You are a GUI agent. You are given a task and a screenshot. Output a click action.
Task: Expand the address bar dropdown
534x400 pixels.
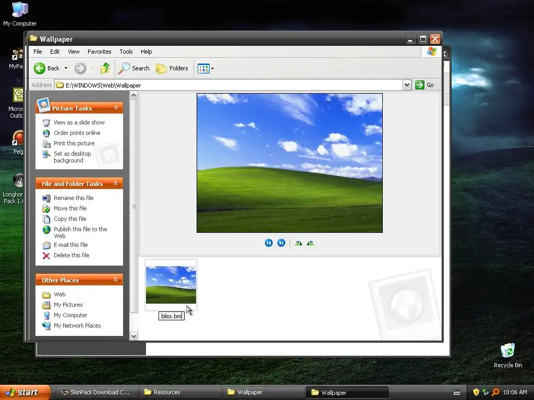[x=407, y=85]
